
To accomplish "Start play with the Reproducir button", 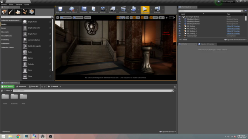I will (145, 10).
